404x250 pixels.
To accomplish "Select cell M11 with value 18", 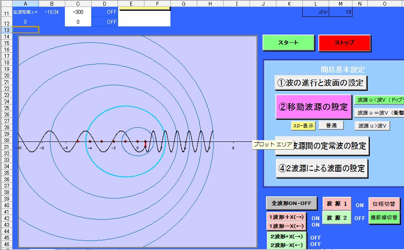I will click(340, 12).
